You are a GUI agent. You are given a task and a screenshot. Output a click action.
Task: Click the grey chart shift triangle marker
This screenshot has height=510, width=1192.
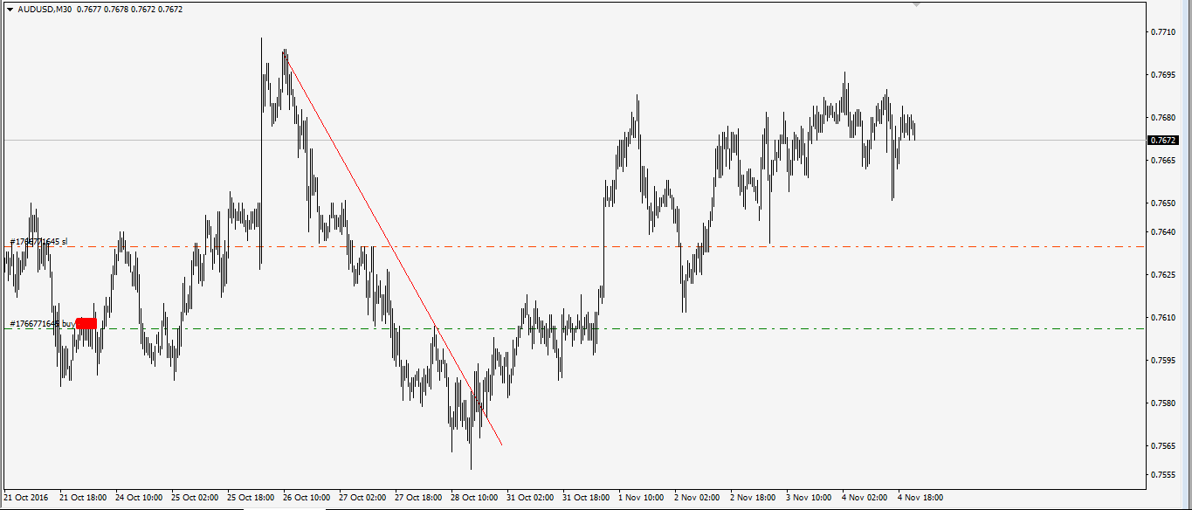click(x=916, y=4)
